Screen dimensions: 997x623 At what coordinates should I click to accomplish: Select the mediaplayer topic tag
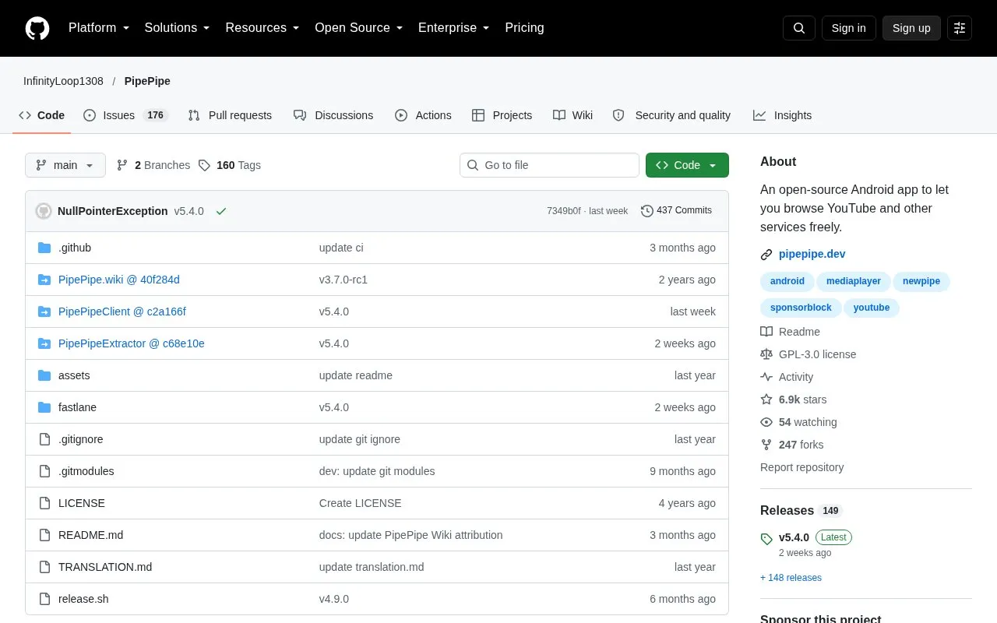coord(854,281)
